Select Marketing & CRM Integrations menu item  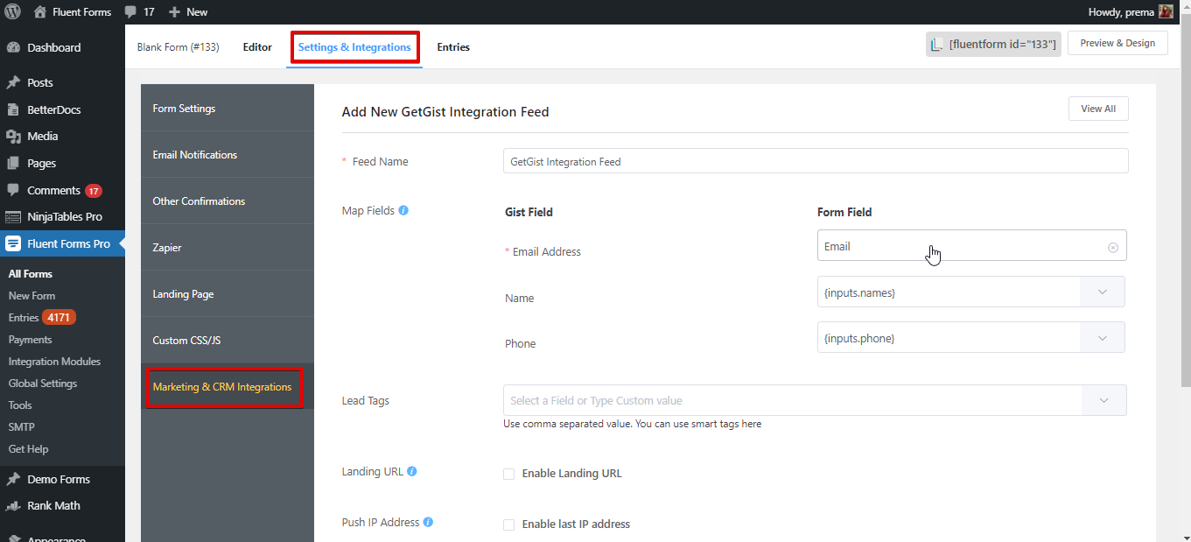(x=222, y=386)
